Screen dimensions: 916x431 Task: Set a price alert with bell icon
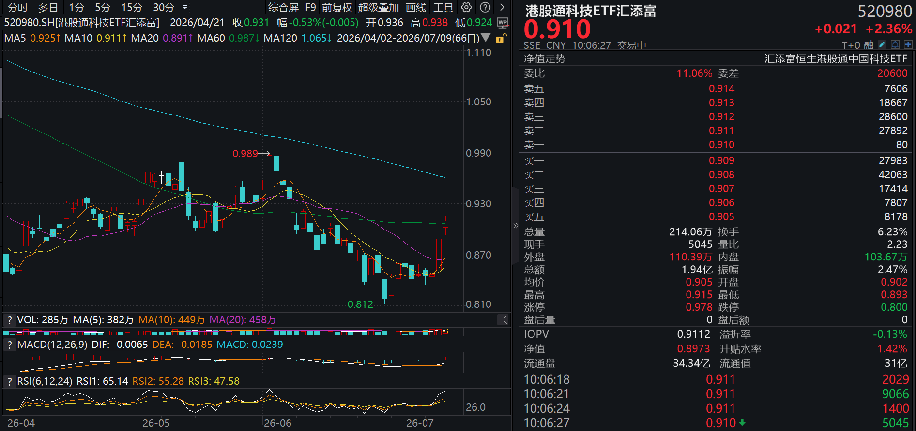coord(895,44)
